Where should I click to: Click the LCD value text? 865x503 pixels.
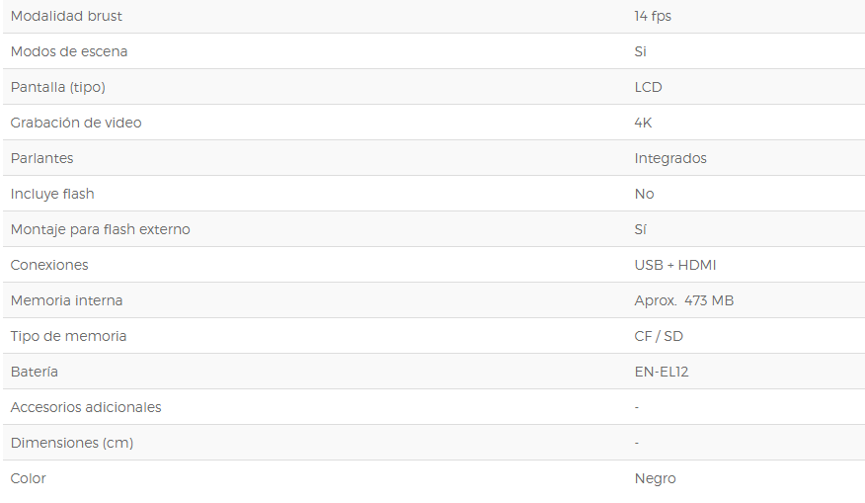point(648,87)
